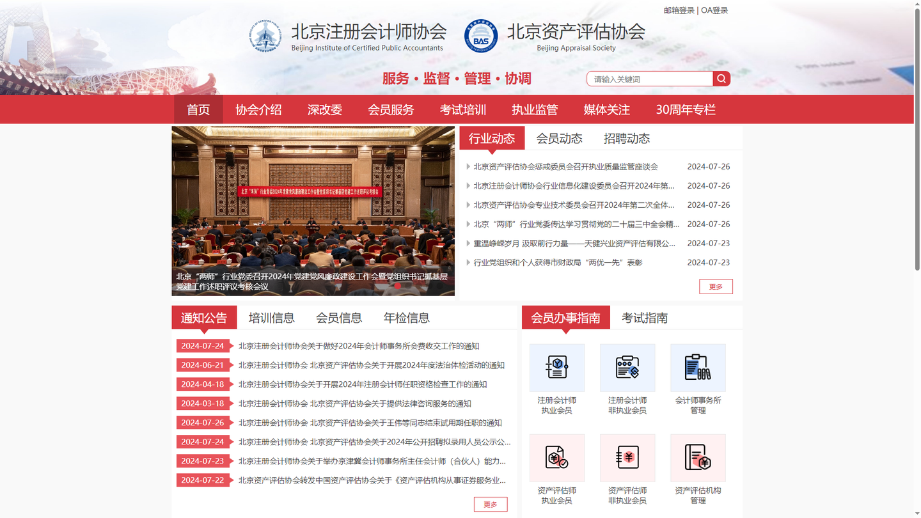Open the 会计师事务所管理 guide icon

(698, 368)
